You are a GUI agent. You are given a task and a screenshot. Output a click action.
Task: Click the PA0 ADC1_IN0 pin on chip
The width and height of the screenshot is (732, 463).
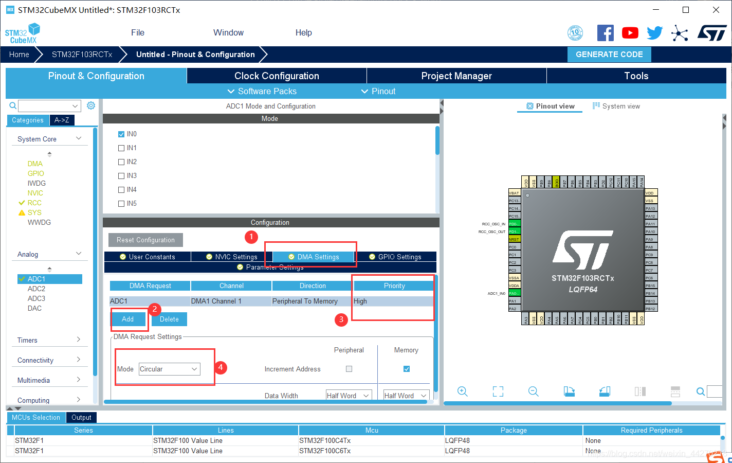click(515, 293)
